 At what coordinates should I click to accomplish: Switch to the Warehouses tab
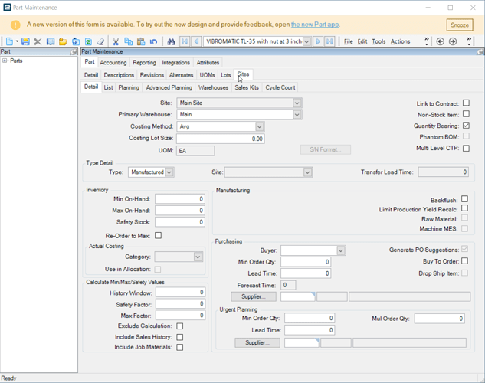click(x=213, y=87)
